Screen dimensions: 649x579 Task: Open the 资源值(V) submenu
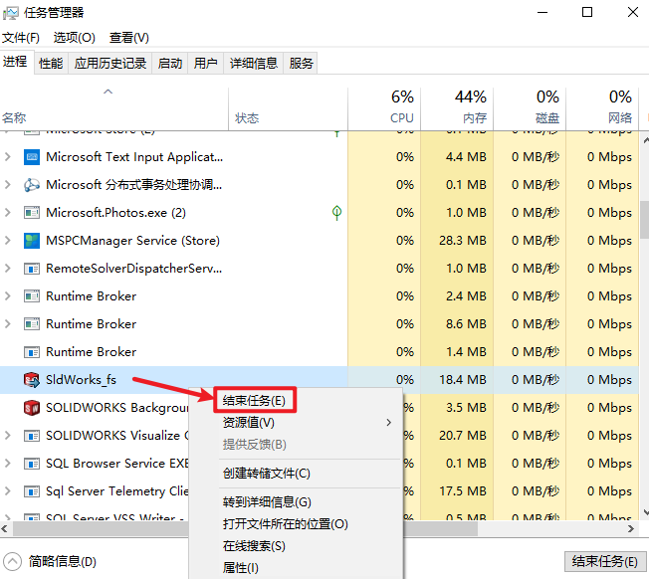click(249, 423)
